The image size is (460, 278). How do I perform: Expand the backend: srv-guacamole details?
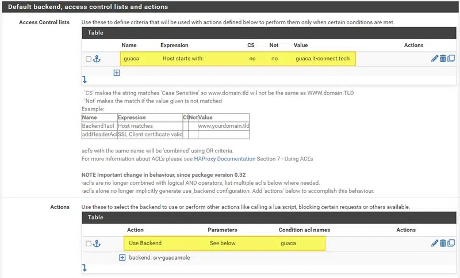122,257
